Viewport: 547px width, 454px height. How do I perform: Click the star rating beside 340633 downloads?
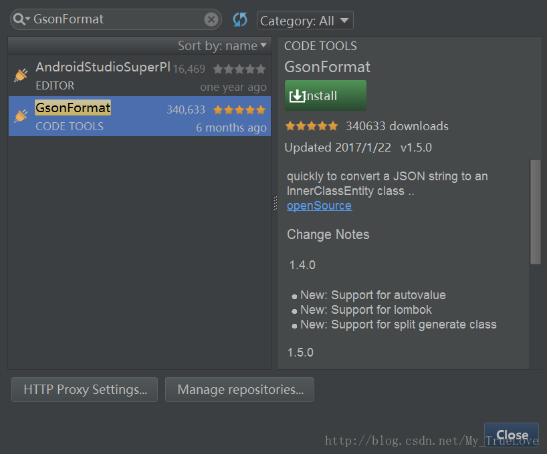(x=312, y=126)
